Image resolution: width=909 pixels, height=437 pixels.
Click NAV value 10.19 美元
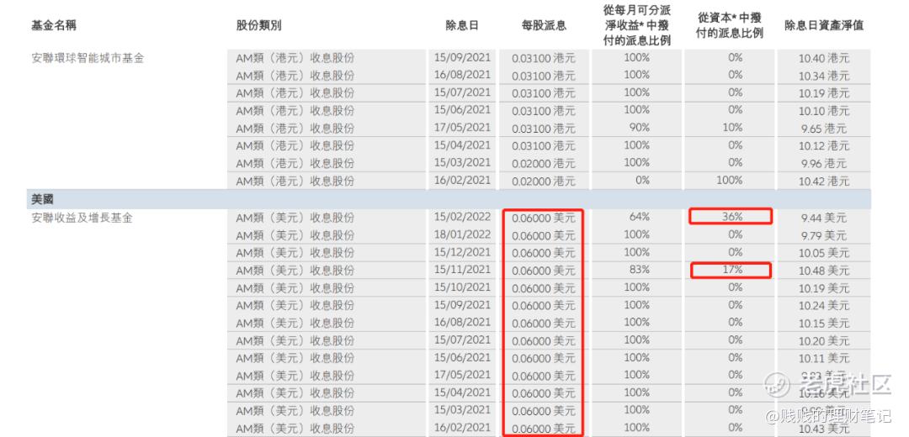824,288
